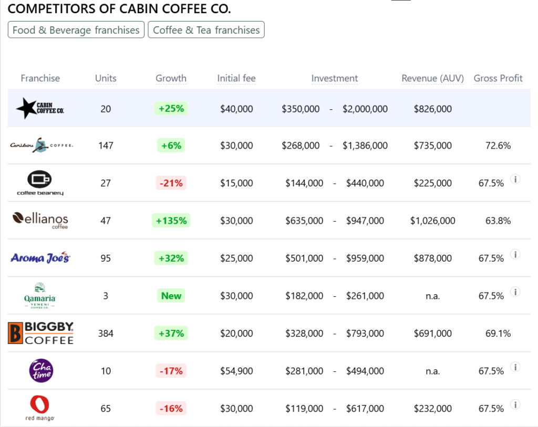Click the -17% growth badge

click(171, 371)
